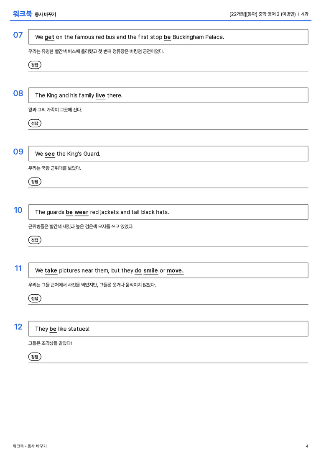Click the underlined word 'smile' in sentence 11
Viewport: 321px width, 455px height.
pyautogui.click(x=150, y=270)
